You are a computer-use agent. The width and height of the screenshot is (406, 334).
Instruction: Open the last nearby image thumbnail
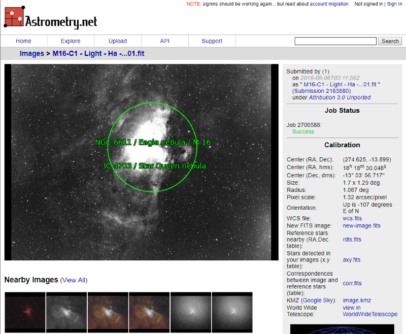click(x=232, y=313)
